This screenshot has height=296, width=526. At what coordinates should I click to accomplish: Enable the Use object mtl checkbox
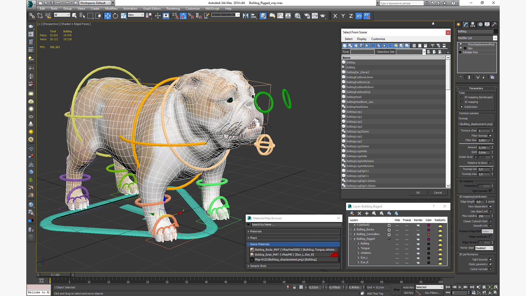point(490,211)
